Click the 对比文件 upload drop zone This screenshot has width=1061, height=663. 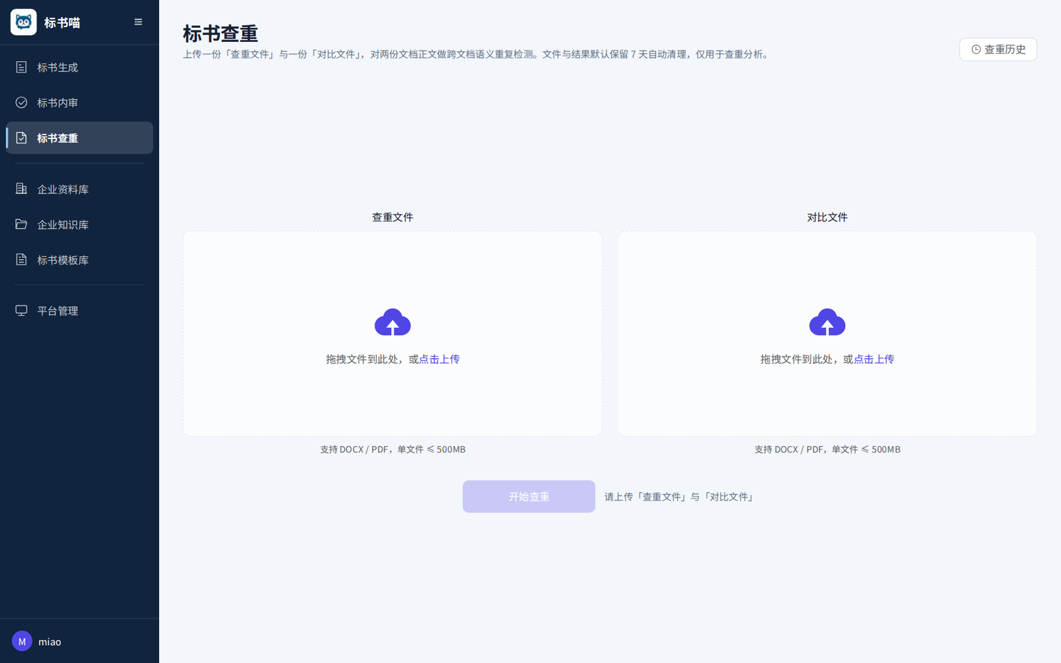[827, 333]
